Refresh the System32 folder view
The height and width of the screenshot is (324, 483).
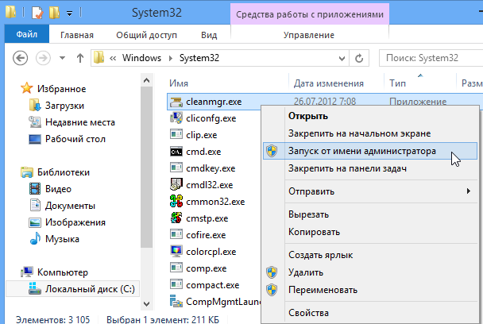pyautogui.click(x=359, y=58)
